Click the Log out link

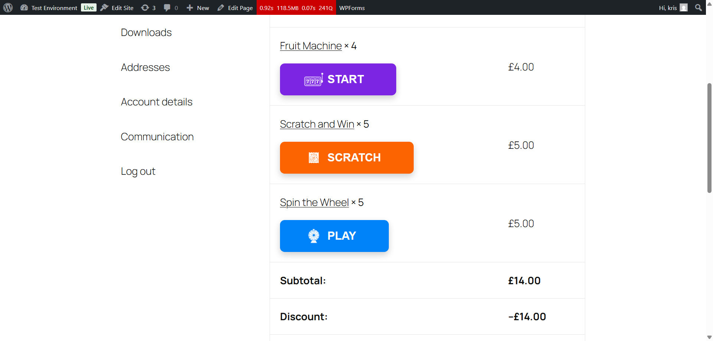pos(138,171)
